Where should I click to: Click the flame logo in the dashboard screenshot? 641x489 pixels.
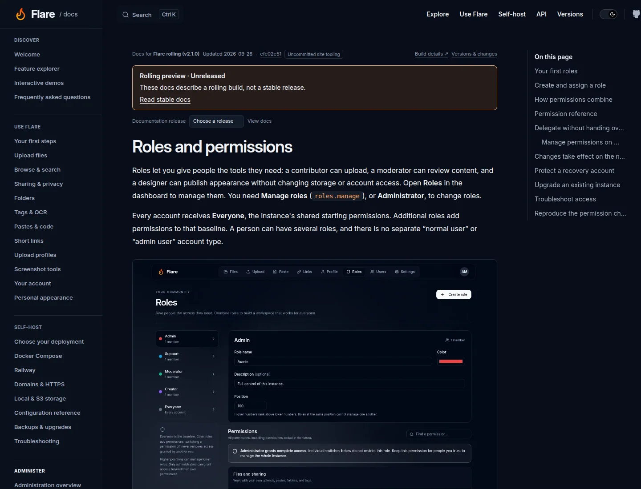(x=161, y=272)
